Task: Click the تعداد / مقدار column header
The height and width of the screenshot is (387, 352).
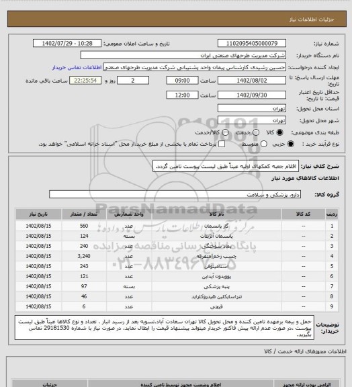Action: (x=84, y=214)
